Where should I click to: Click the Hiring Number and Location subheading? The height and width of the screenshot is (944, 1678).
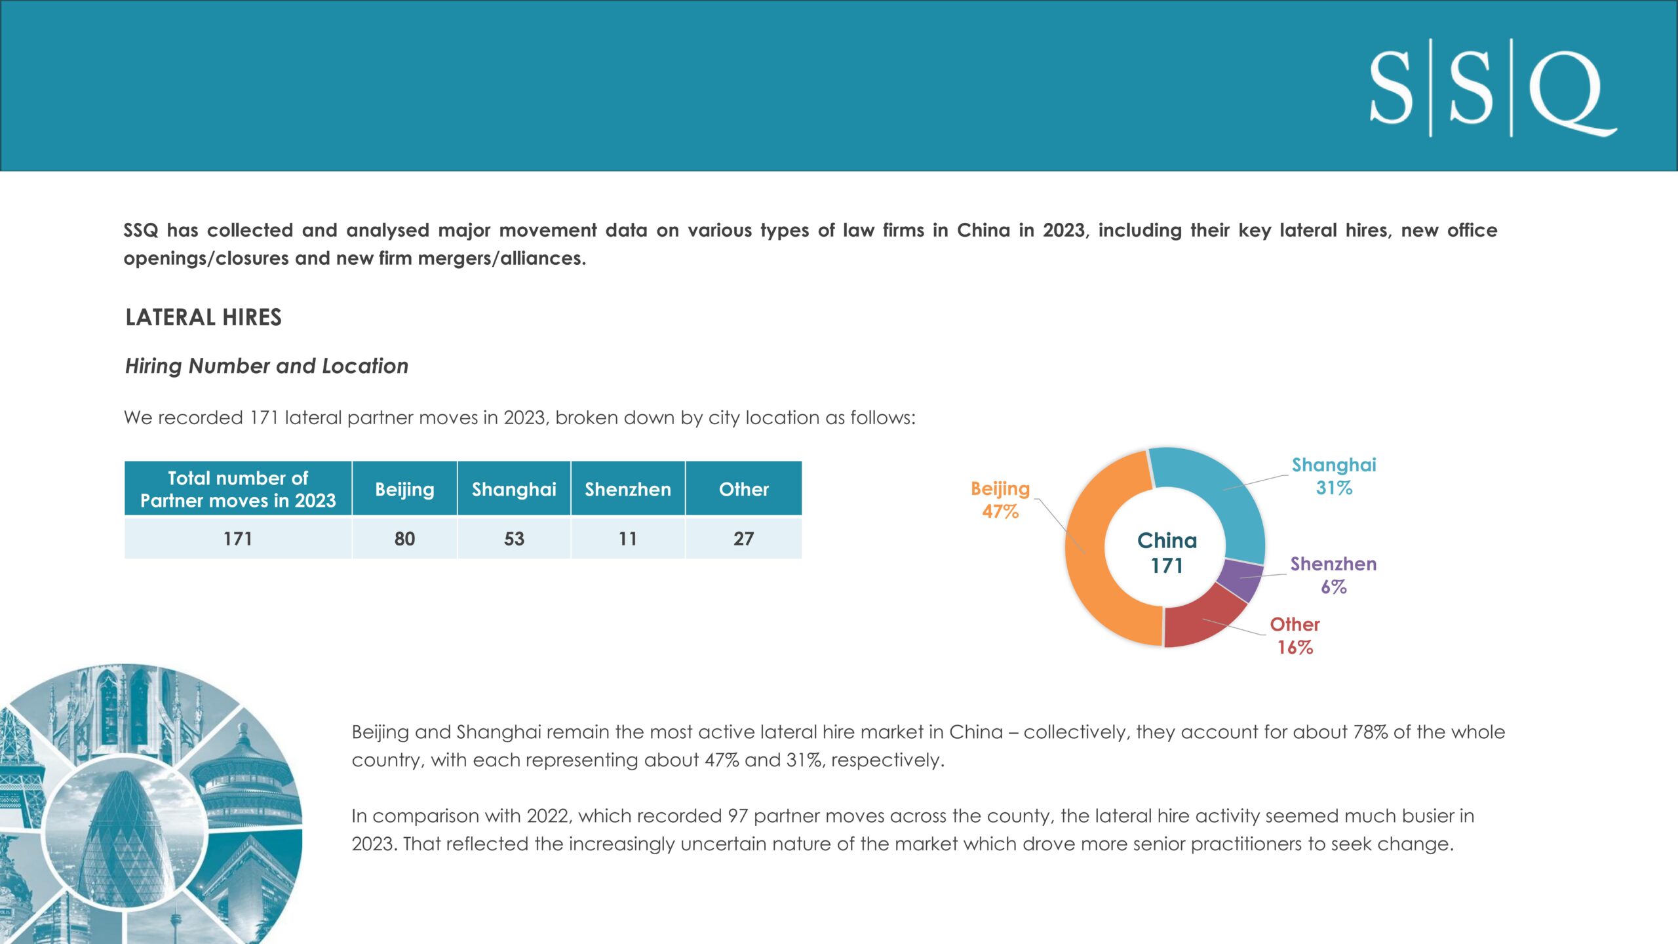click(267, 366)
